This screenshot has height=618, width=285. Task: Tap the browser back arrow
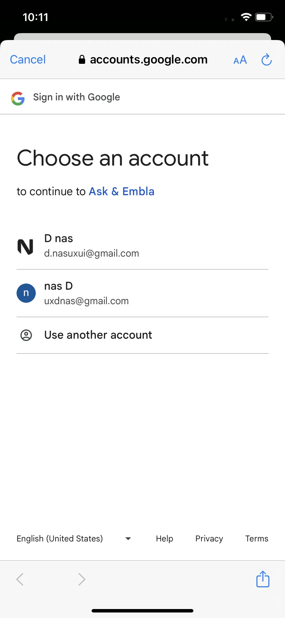pyautogui.click(x=20, y=579)
